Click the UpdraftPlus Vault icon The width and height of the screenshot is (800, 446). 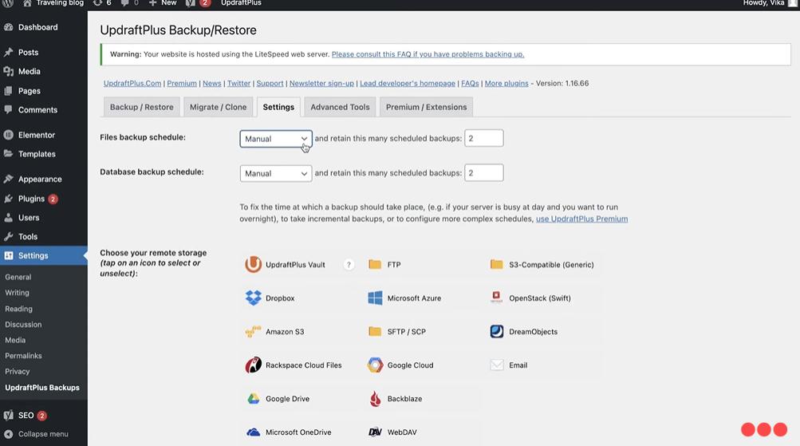254,265
